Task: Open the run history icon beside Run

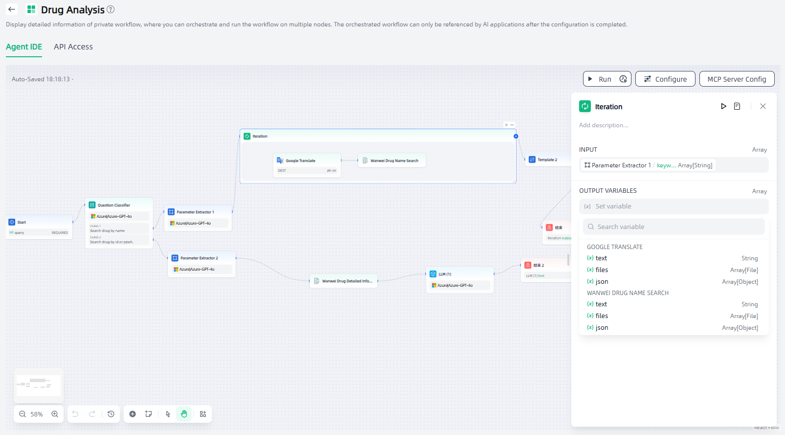Action: pos(623,79)
